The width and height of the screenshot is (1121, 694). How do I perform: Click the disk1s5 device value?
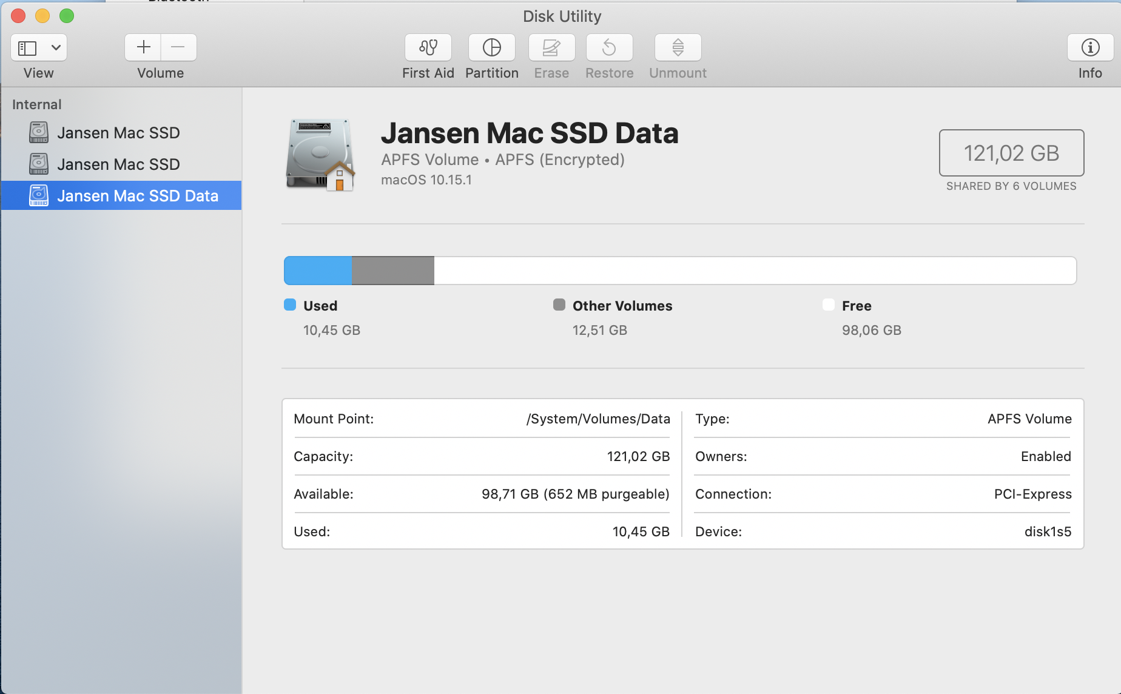pos(1048,531)
